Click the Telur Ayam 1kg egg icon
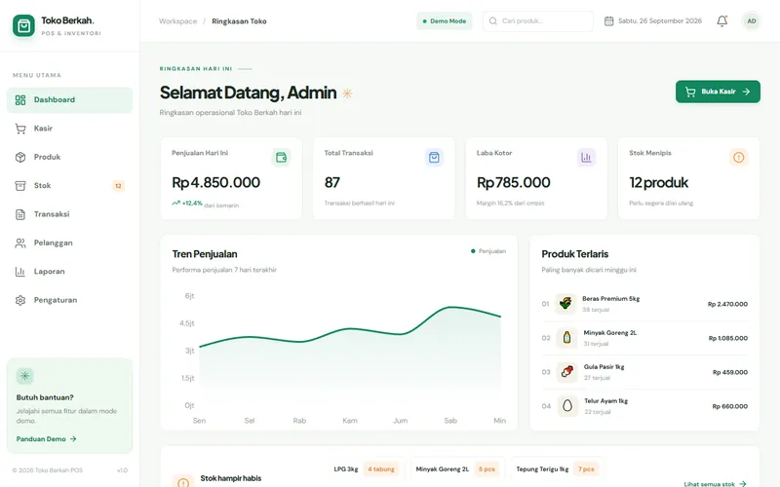Screen dimensions: 780x487 [x=567, y=406]
